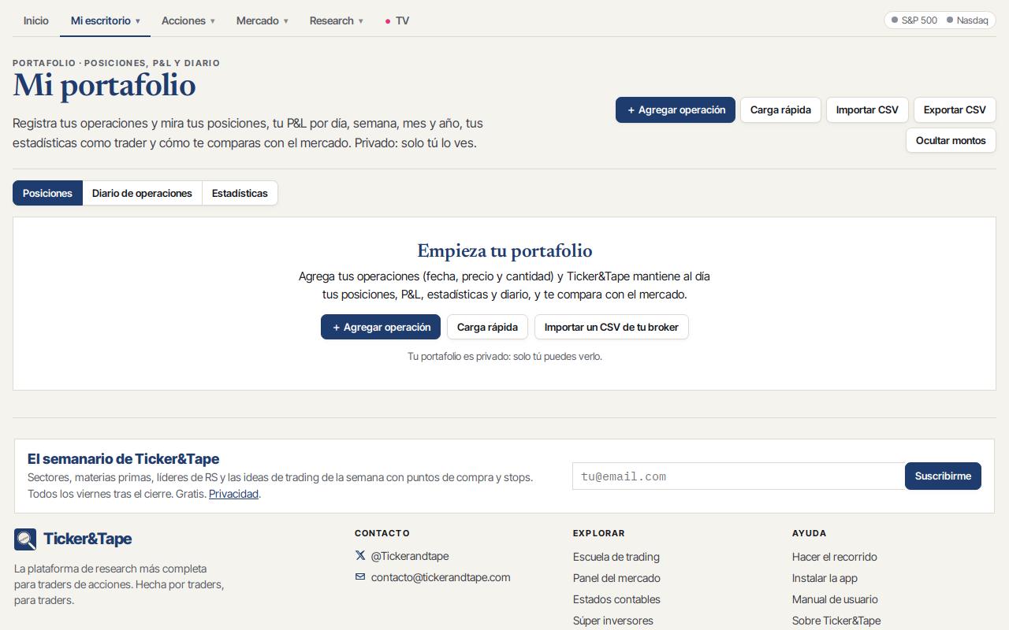Viewport: 1009px width, 630px height.
Task: Click the X (Twitter) icon in Contacto
Action: (x=360, y=556)
